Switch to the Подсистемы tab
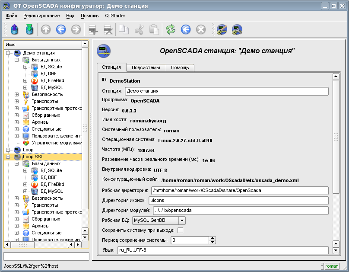Image resolution: width=349 pixels, height=272 pixels. (146, 68)
